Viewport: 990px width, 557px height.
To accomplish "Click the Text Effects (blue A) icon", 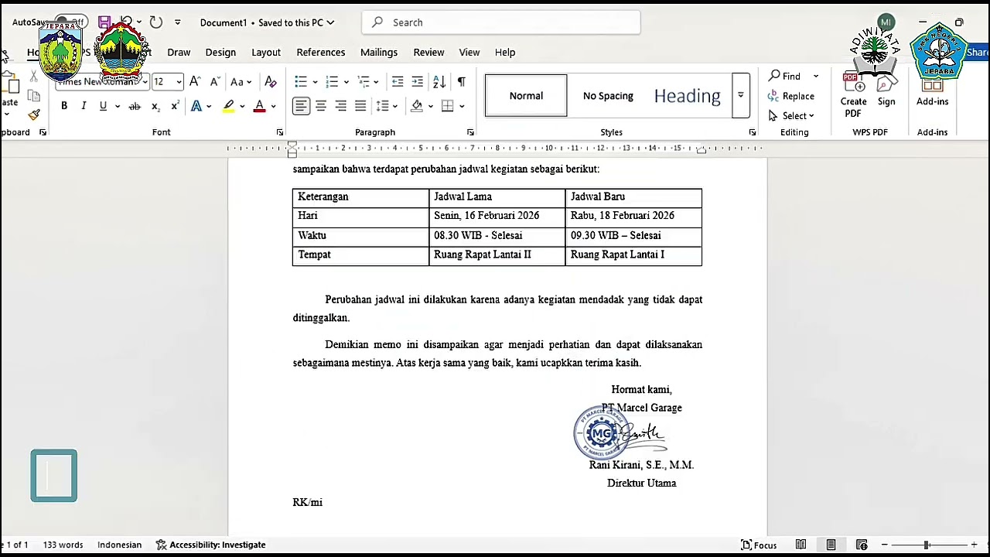I will (x=196, y=106).
